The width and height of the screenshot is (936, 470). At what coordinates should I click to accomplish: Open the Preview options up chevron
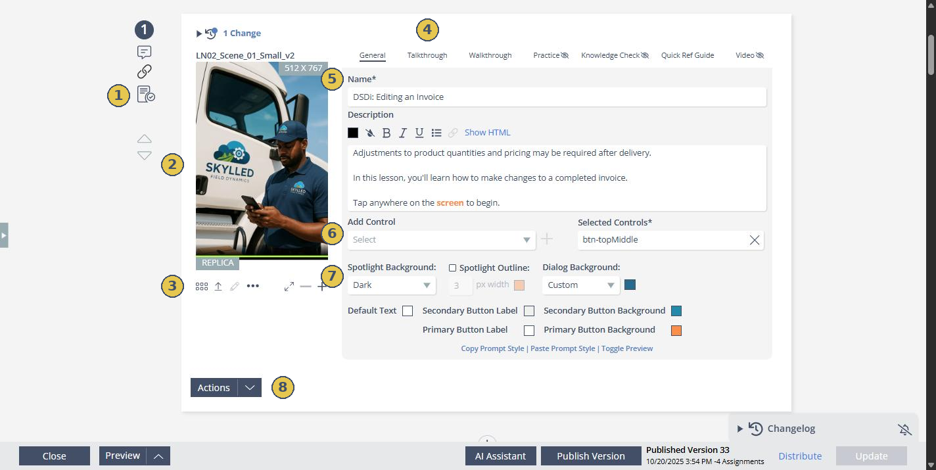tap(158, 456)
